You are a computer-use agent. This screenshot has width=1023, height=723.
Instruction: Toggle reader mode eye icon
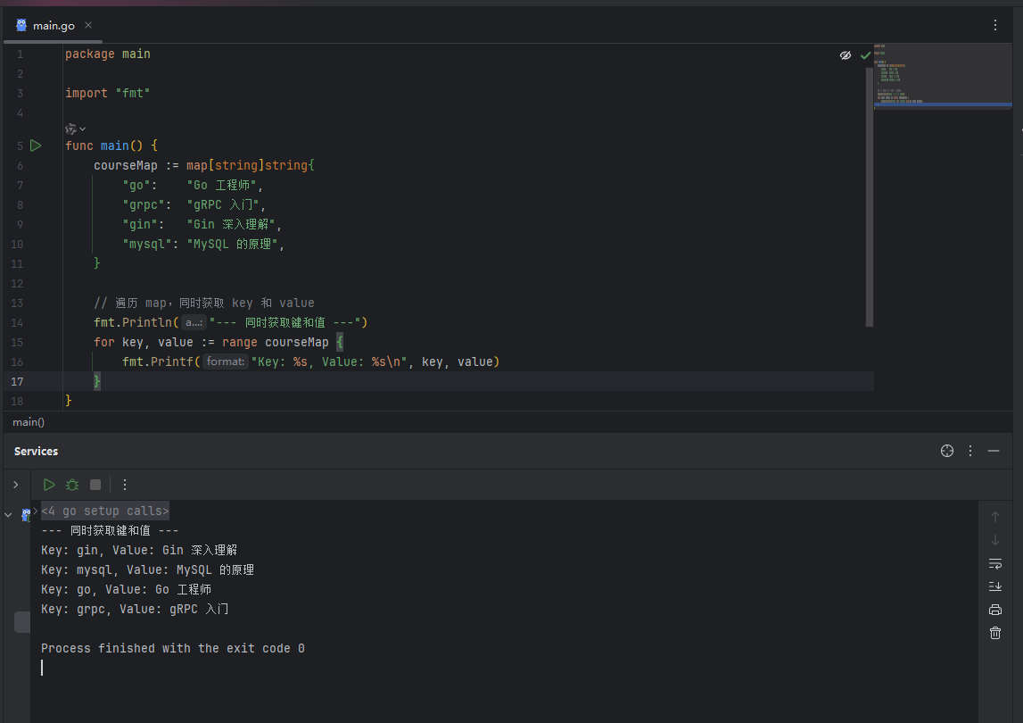click(845, 54)
